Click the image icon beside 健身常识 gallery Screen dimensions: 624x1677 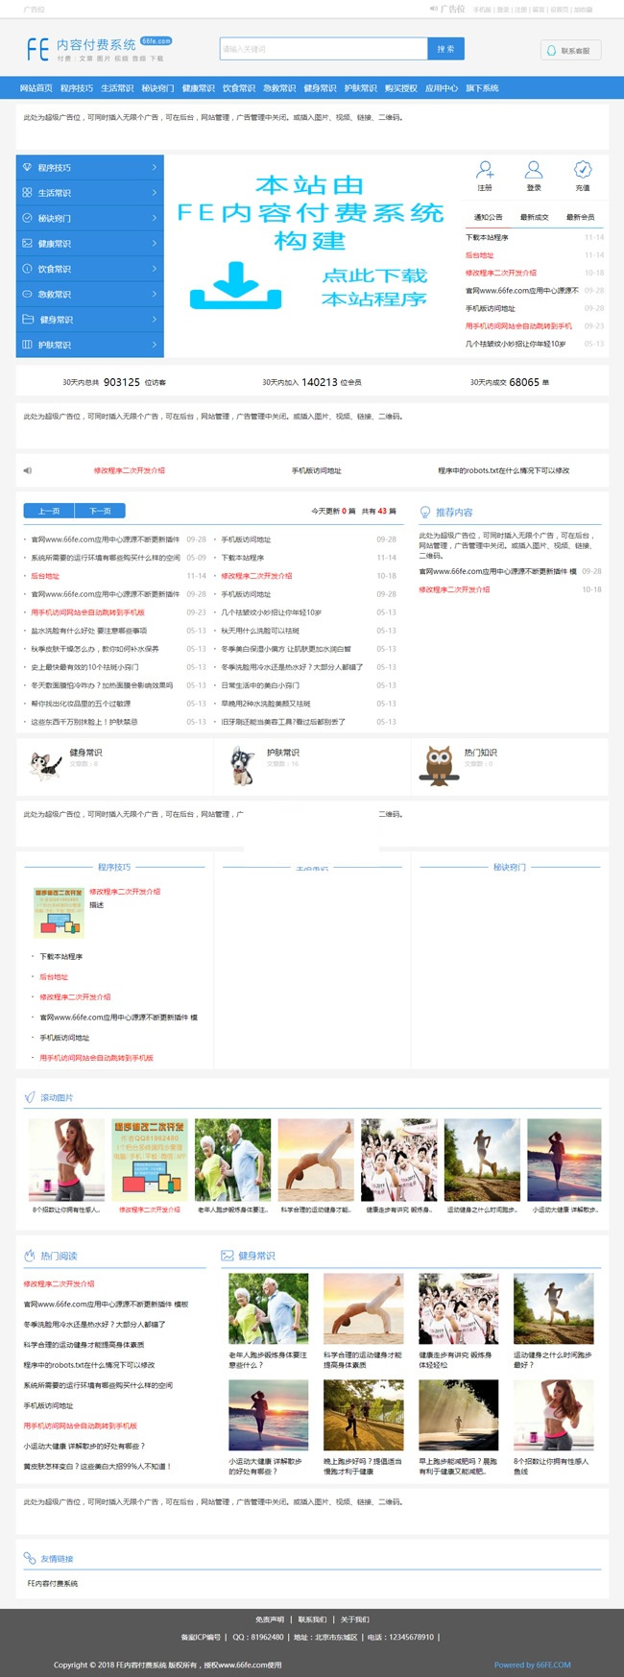click(228, 1256)
